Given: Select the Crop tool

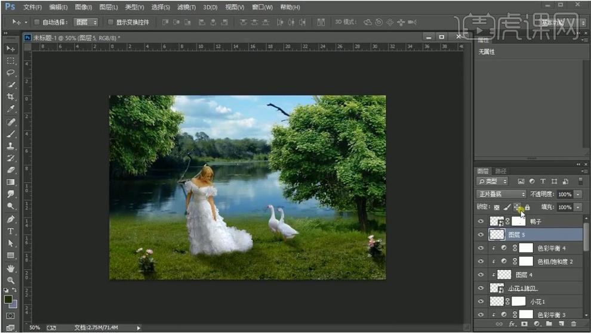Looking at the screenshot, I should click(11, 97).
